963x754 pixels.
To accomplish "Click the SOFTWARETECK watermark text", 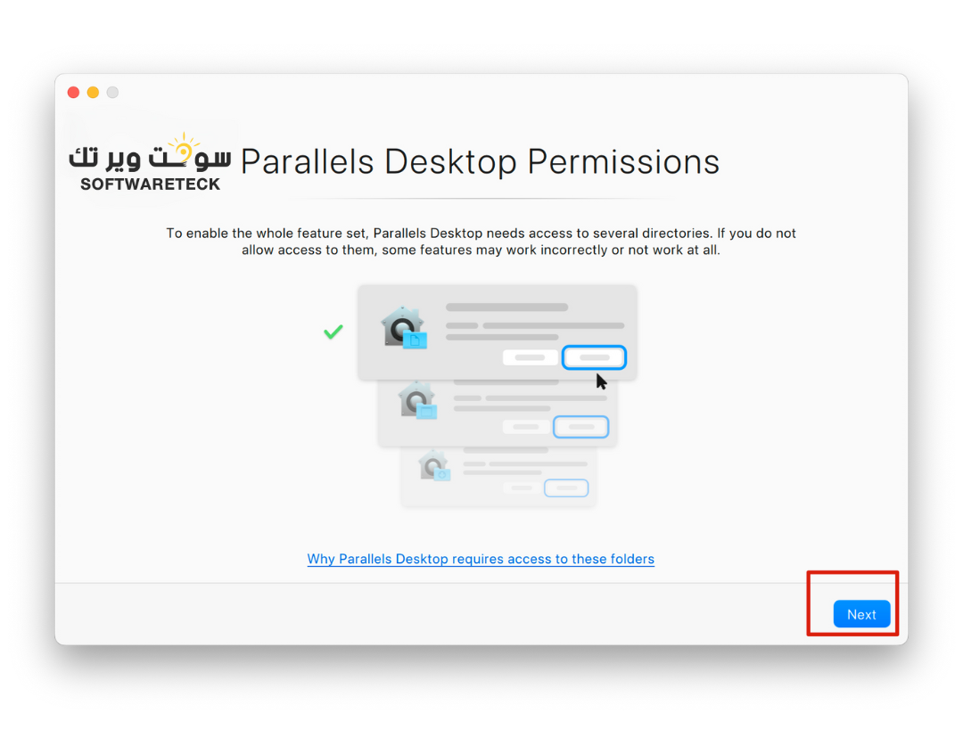I will (x=150, y=184).
